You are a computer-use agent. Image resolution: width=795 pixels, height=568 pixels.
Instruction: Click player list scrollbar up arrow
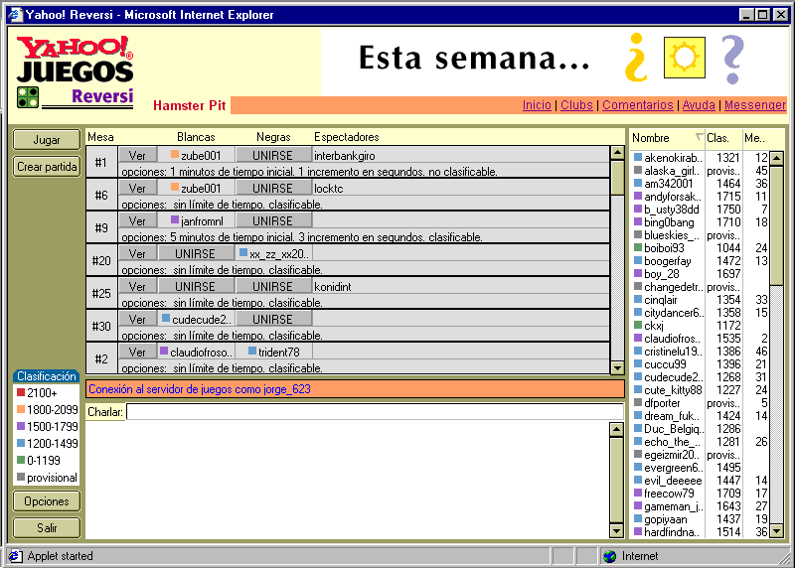[777, 158]
